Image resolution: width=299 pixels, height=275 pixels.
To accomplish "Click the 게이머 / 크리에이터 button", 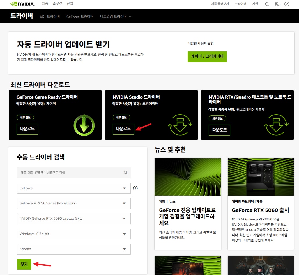I will coord(207,57).
